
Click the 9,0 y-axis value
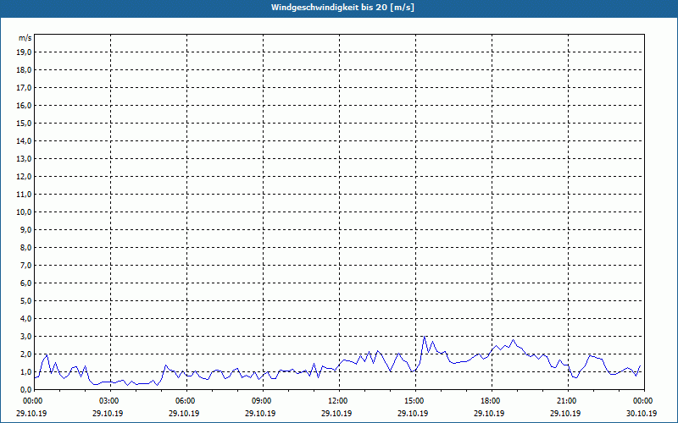25,229
